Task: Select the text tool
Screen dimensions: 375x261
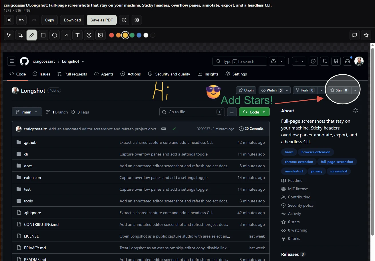Action: coord(78,35)
